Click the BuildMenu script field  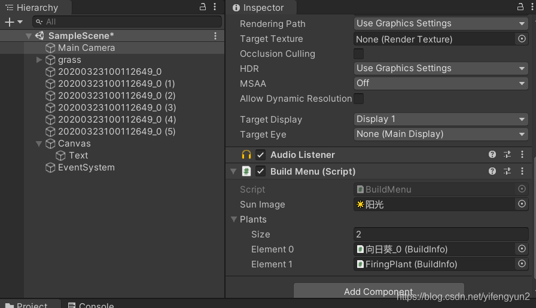coord(434,190)
